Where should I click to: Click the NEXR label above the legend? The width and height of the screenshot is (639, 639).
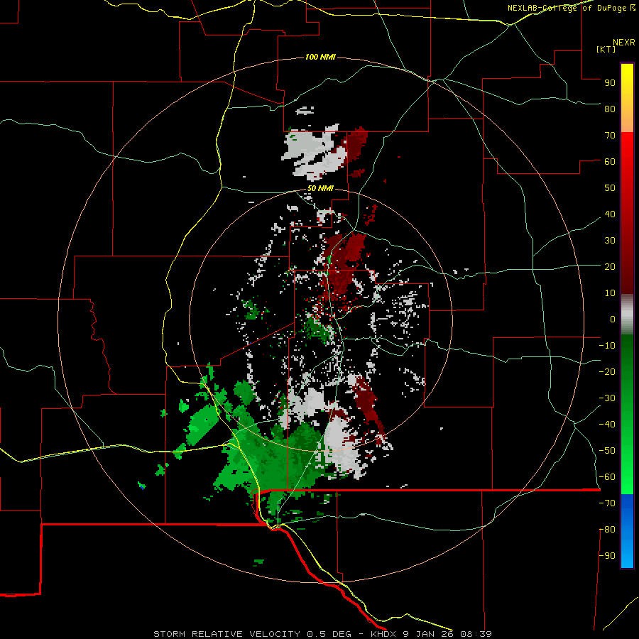(x=624, y=43)
